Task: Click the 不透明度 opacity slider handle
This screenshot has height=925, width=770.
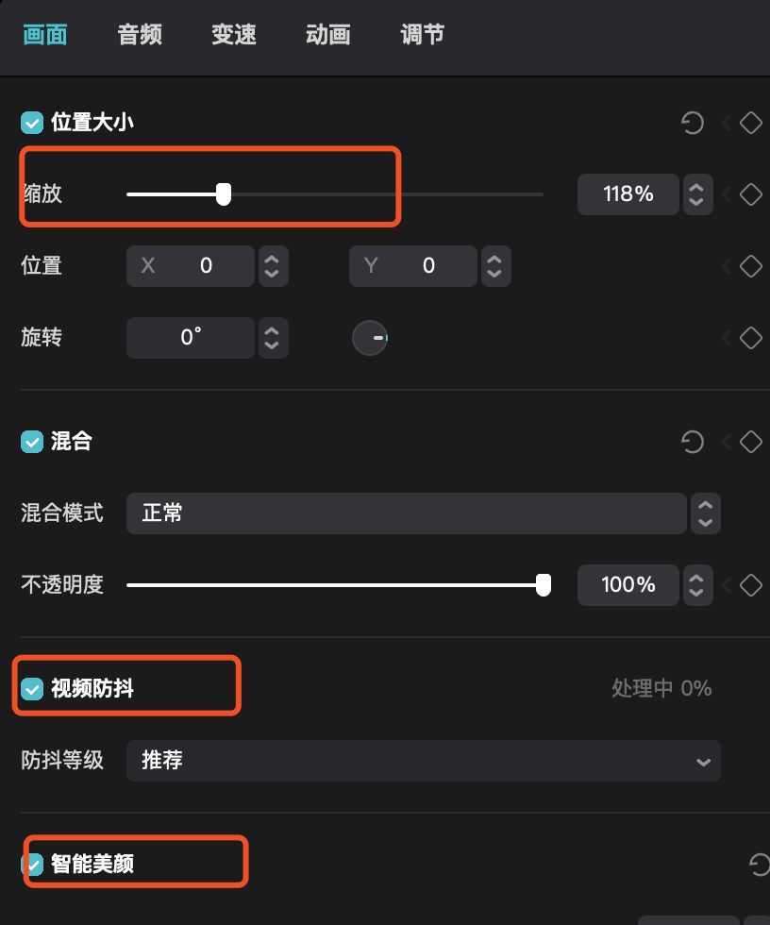Action: (x=544, y=585)
